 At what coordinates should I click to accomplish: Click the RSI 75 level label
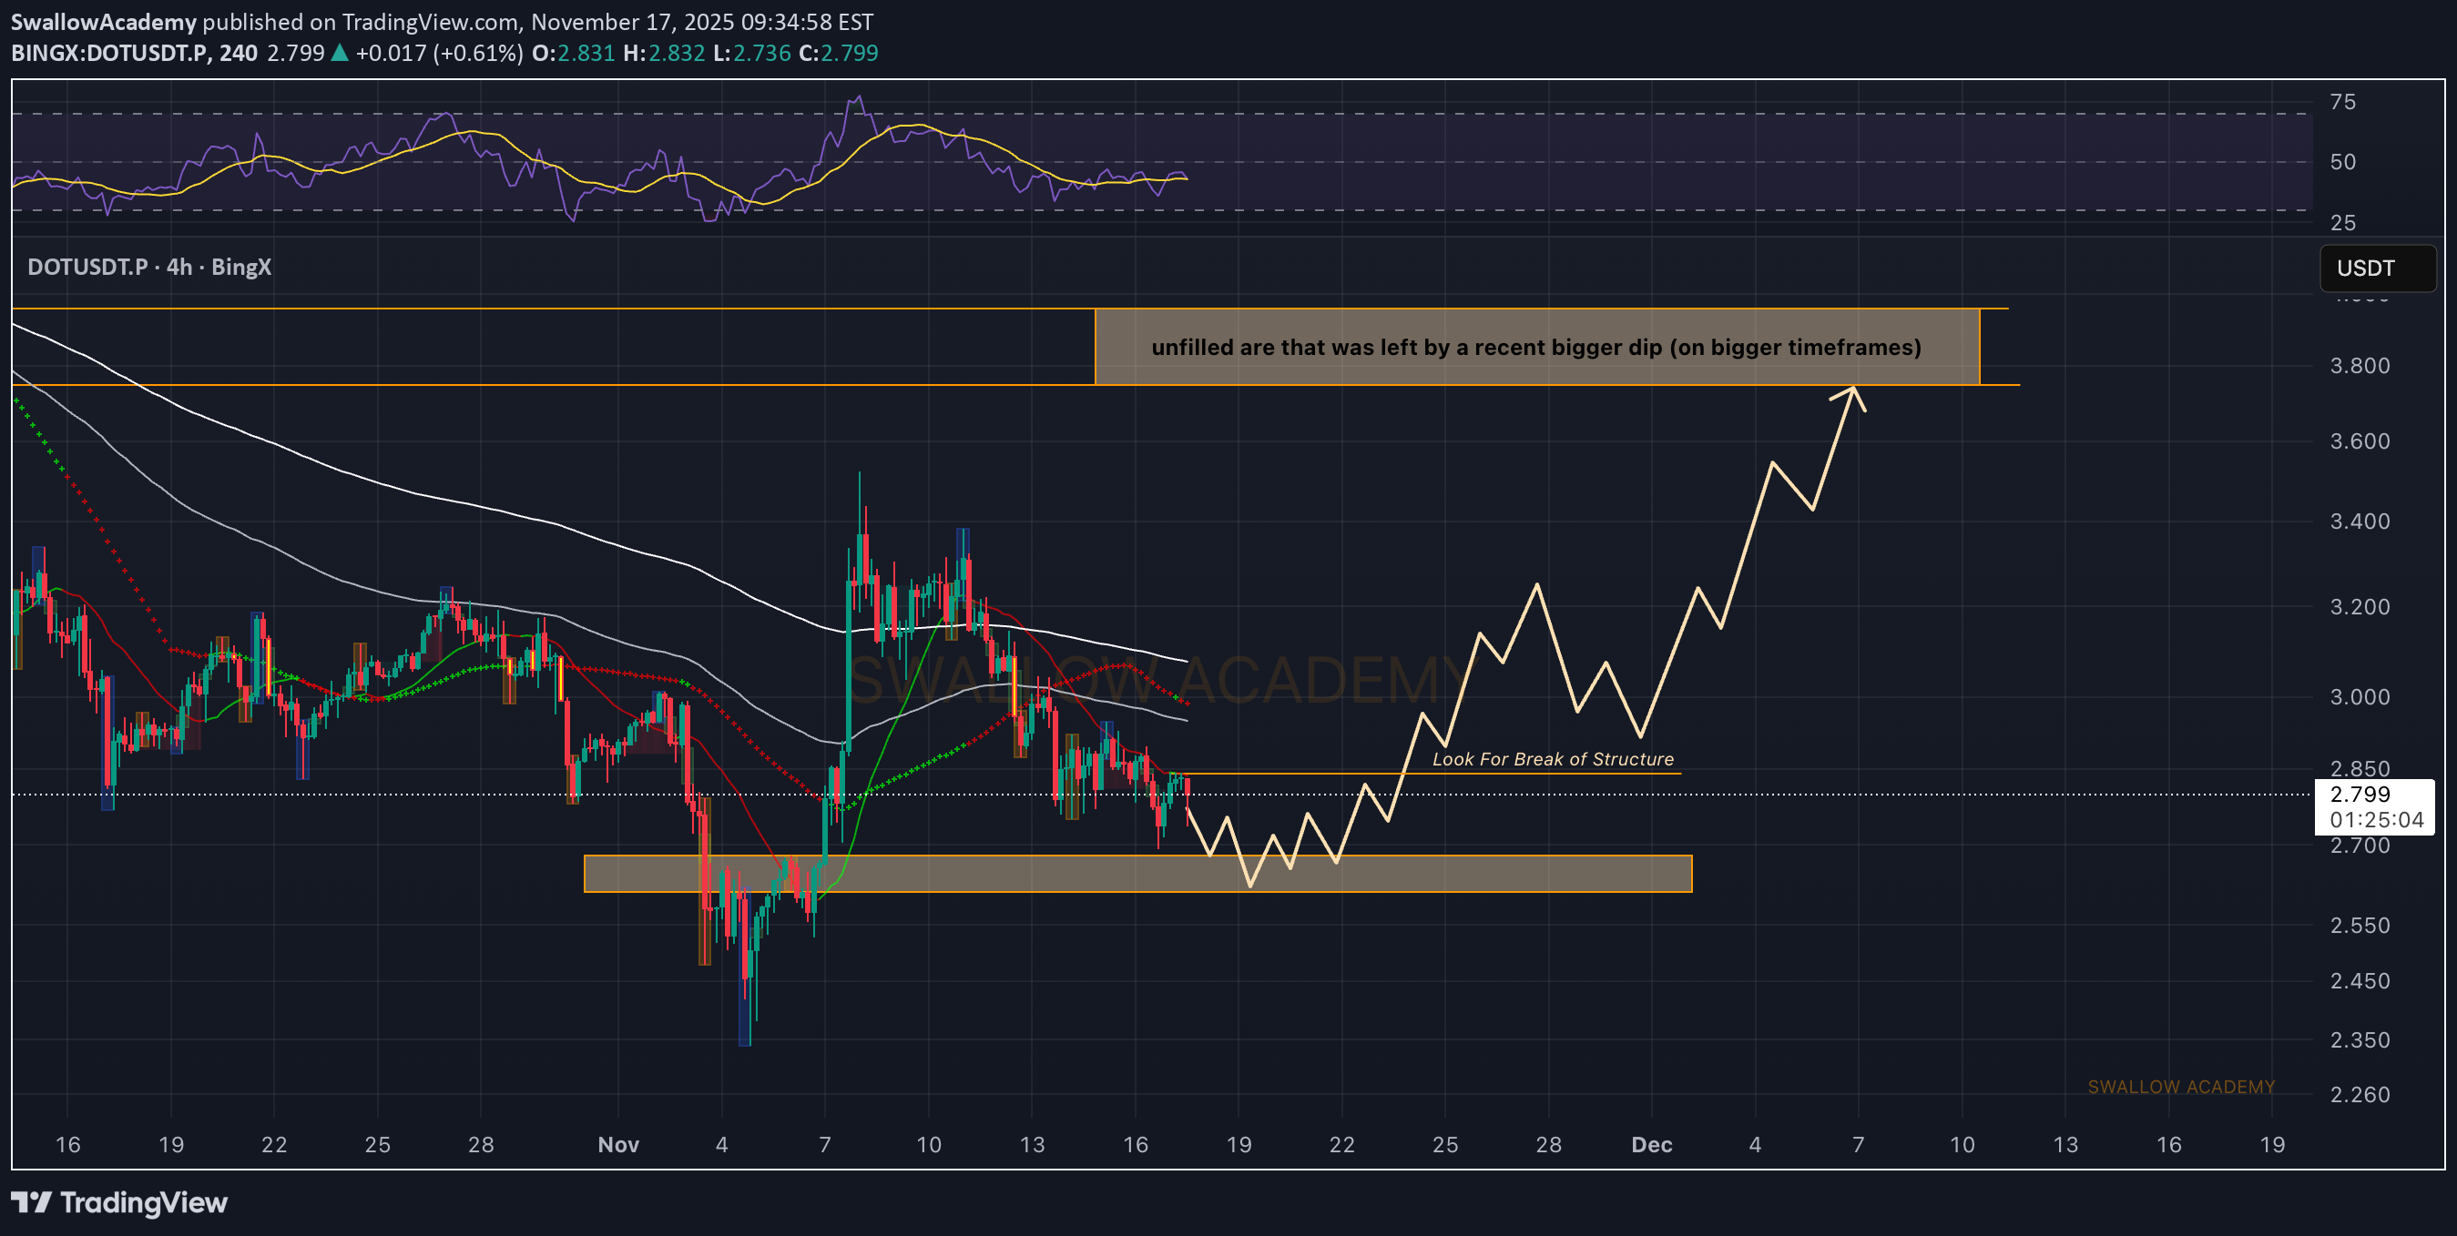2341,102
